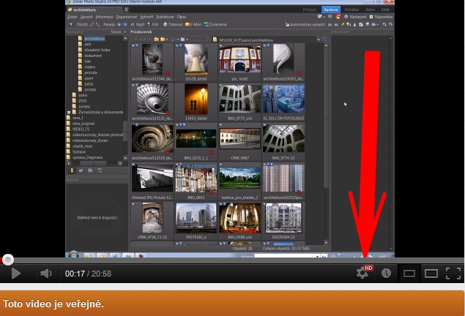Image resolution: width=465 pixels, height=316 pixels.
Task: Toggle the large player size
Action: click(431, 274)
